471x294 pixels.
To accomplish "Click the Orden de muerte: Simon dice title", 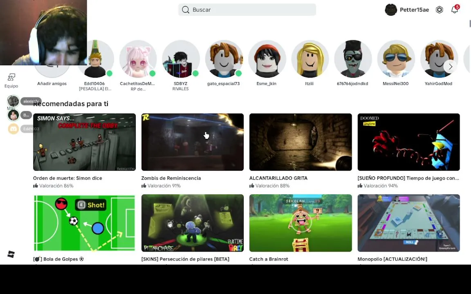I will 67,178.
